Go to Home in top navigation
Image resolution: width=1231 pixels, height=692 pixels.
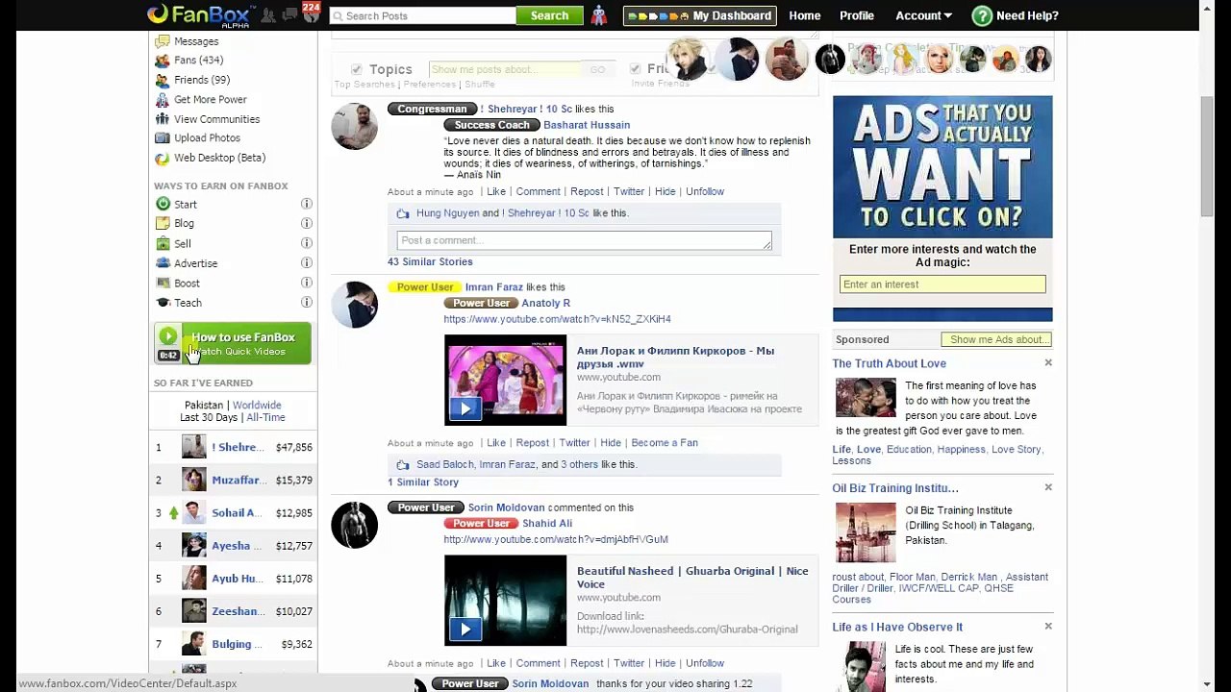pyautogui.click(x=805, y=15)
